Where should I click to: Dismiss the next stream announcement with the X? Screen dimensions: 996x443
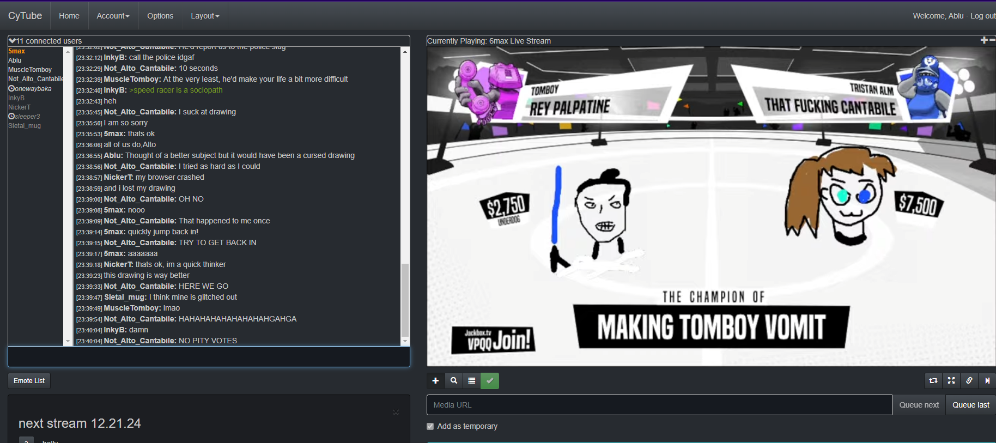[396, 412]
